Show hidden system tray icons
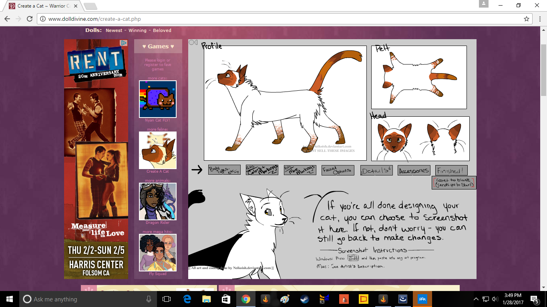Image resolution: width=547 pixels, height=307 pixels. [x=476, y=299]
